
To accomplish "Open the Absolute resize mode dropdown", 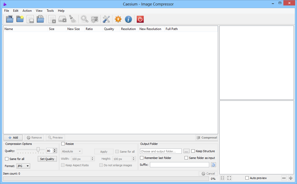I will (71, 151).
